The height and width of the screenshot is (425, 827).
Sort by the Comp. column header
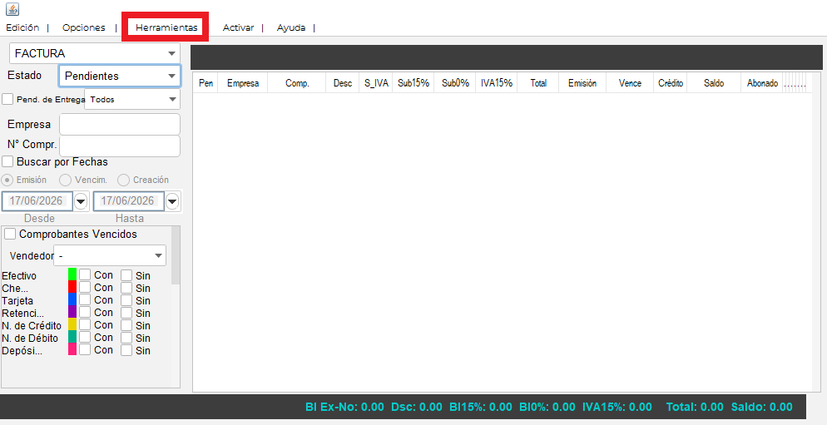click(297, 83)
